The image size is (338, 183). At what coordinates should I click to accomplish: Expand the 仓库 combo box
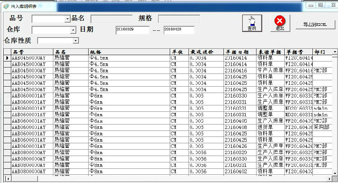(73, 30)
